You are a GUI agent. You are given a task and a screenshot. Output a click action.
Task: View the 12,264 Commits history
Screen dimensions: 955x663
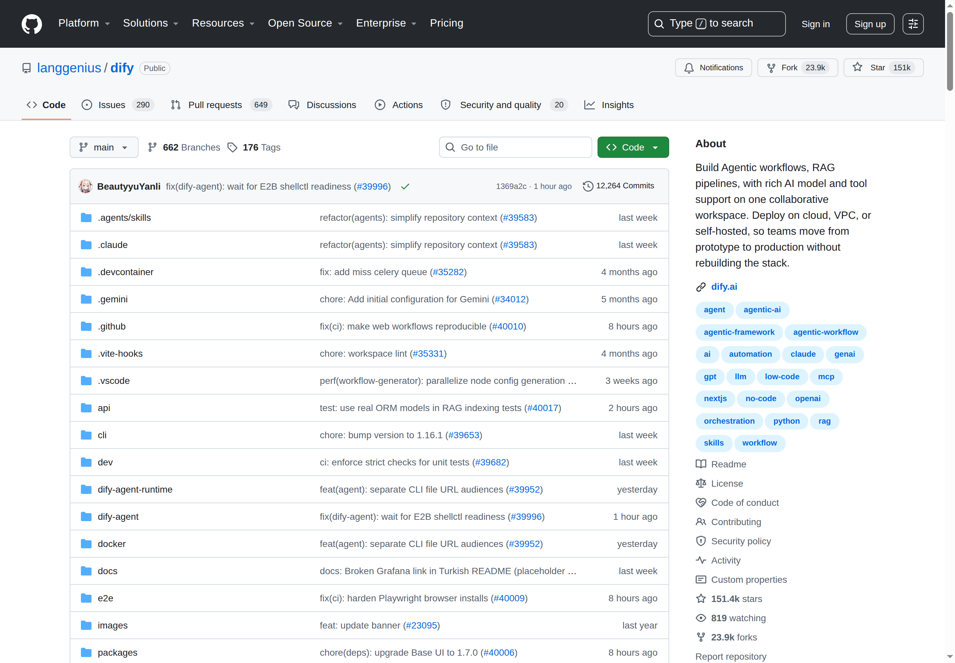(618, 186)
